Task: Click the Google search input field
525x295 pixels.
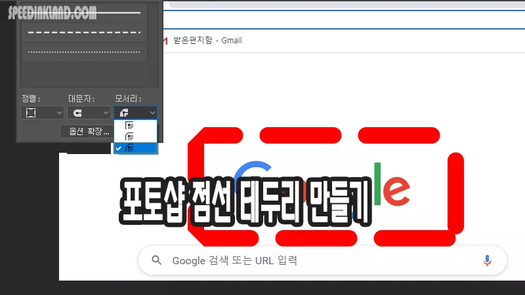Action: (x=315, y=260)
